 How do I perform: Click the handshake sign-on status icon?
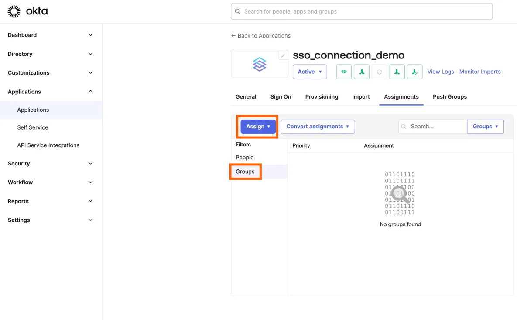pyautogui.click(x=344, y=72)
